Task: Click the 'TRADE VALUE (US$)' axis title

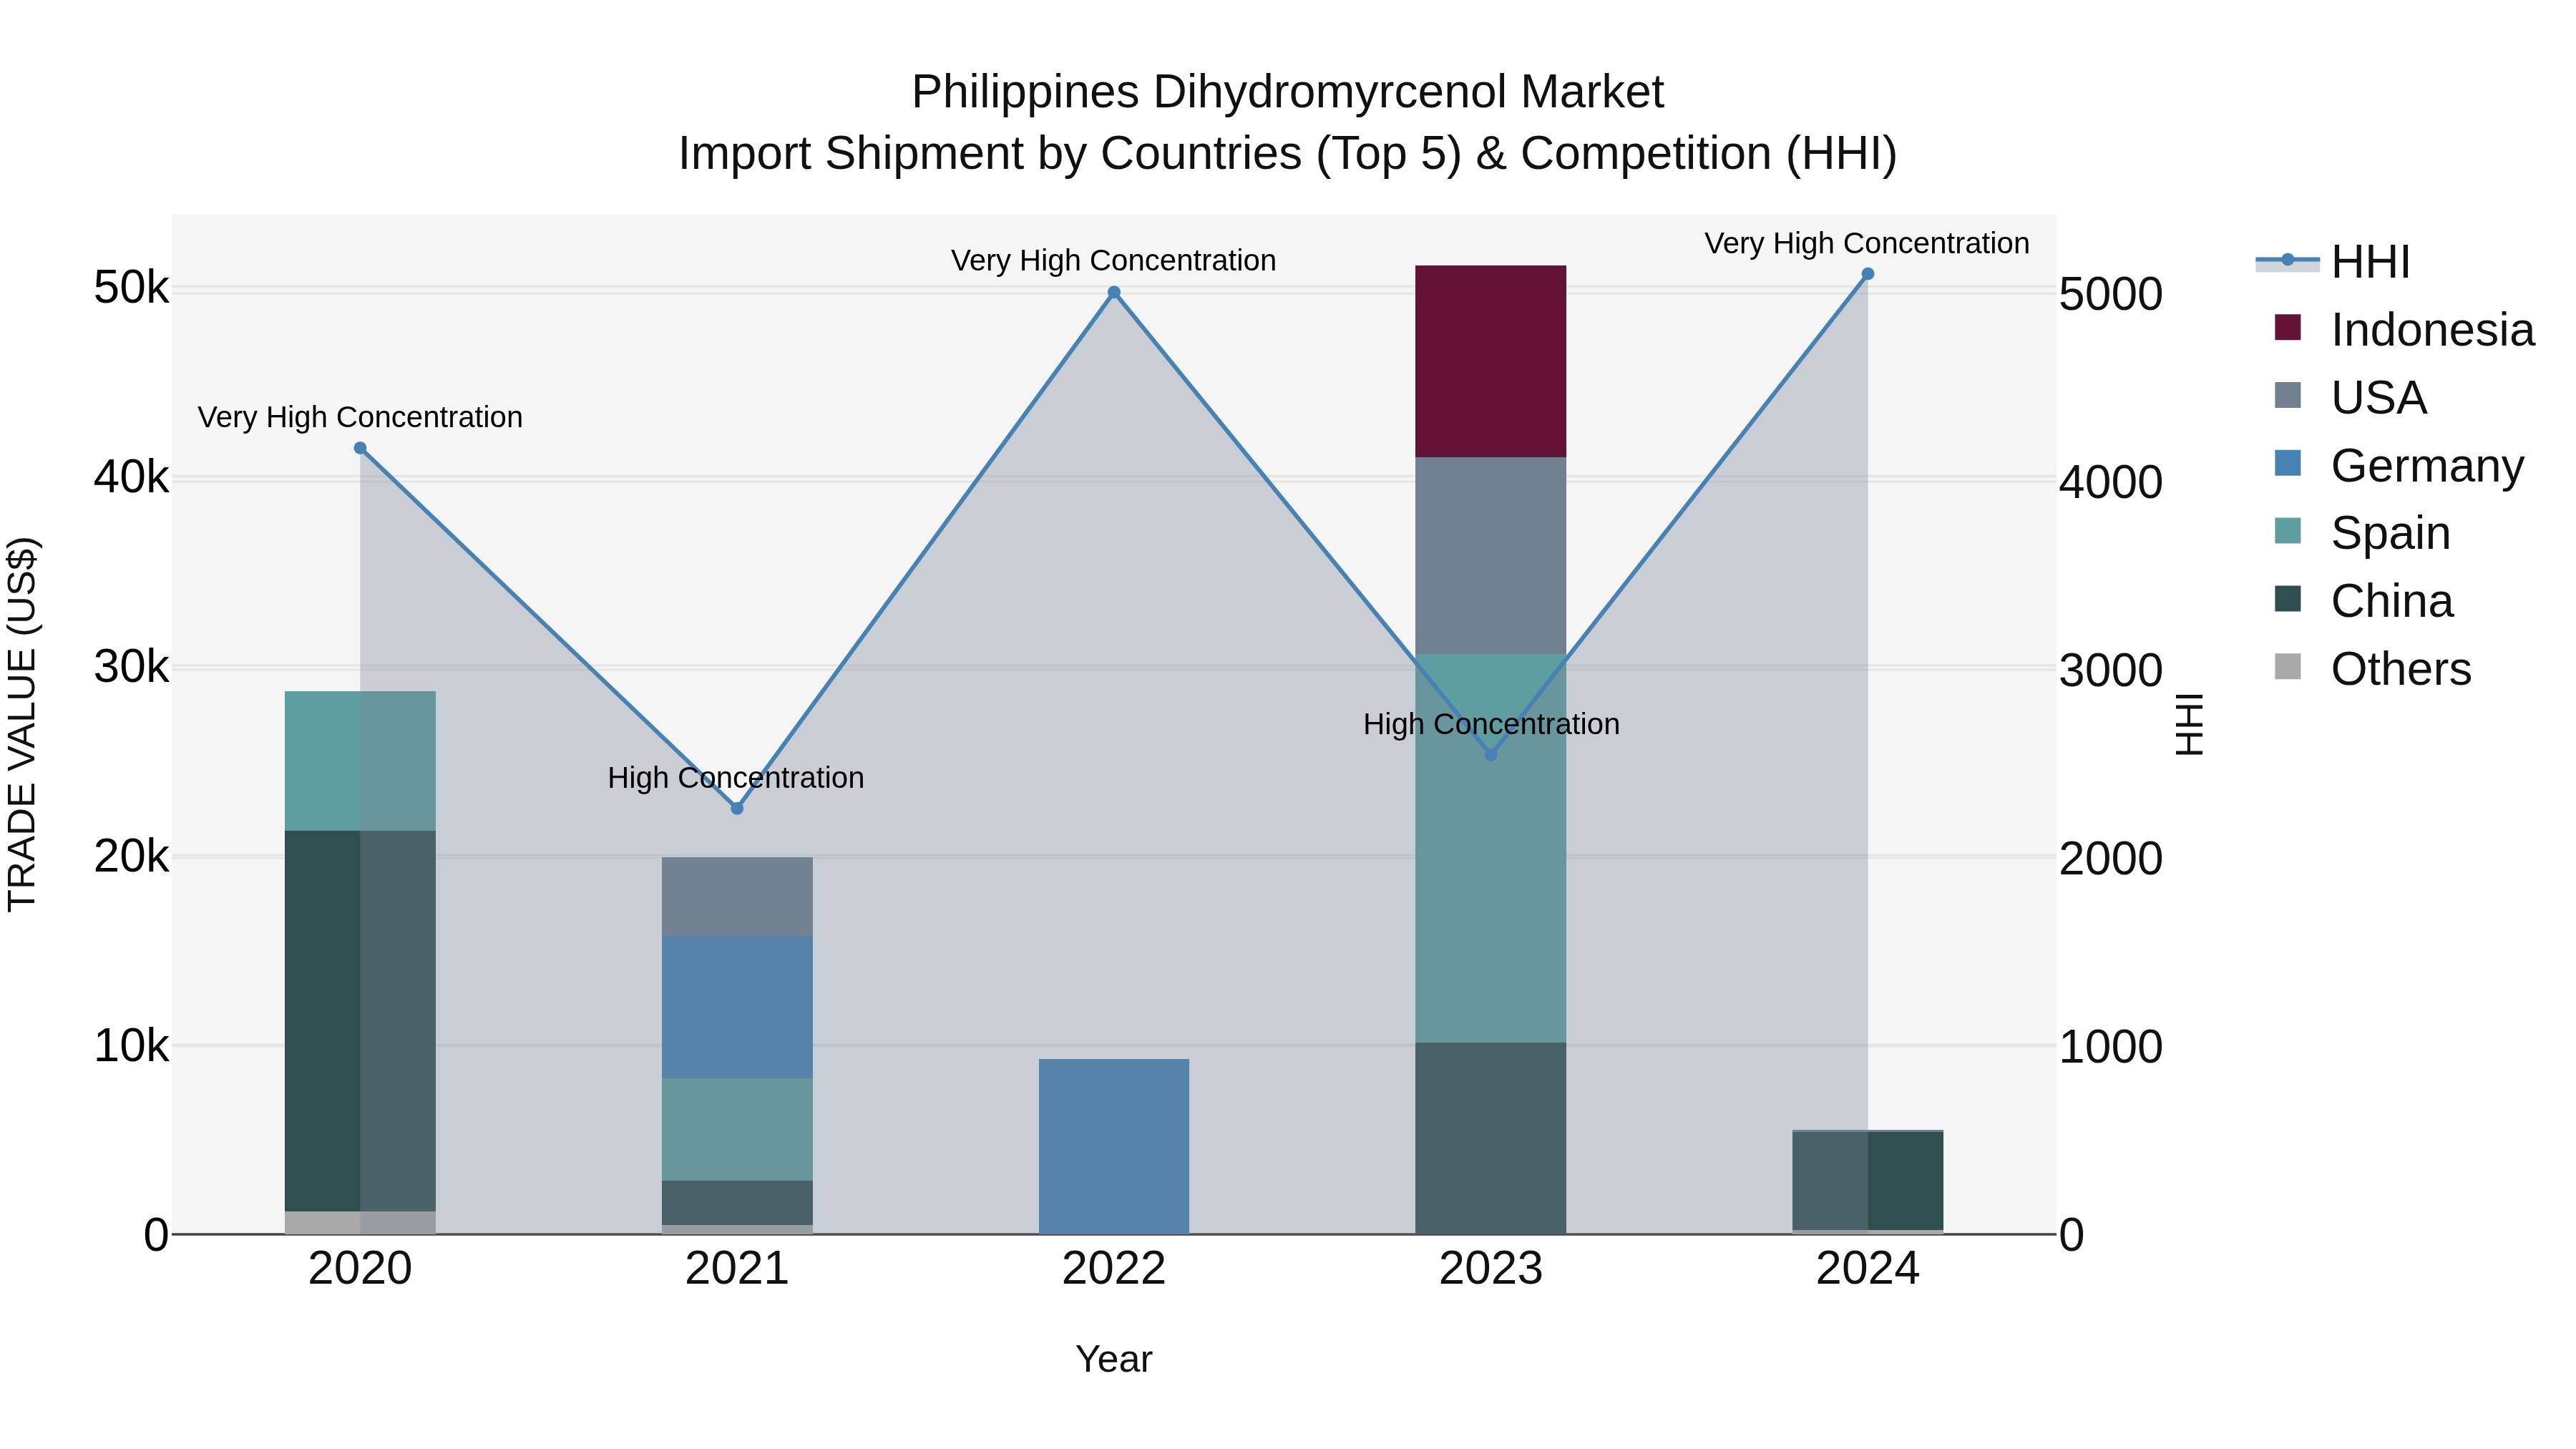Action: (x=22, y=724)
